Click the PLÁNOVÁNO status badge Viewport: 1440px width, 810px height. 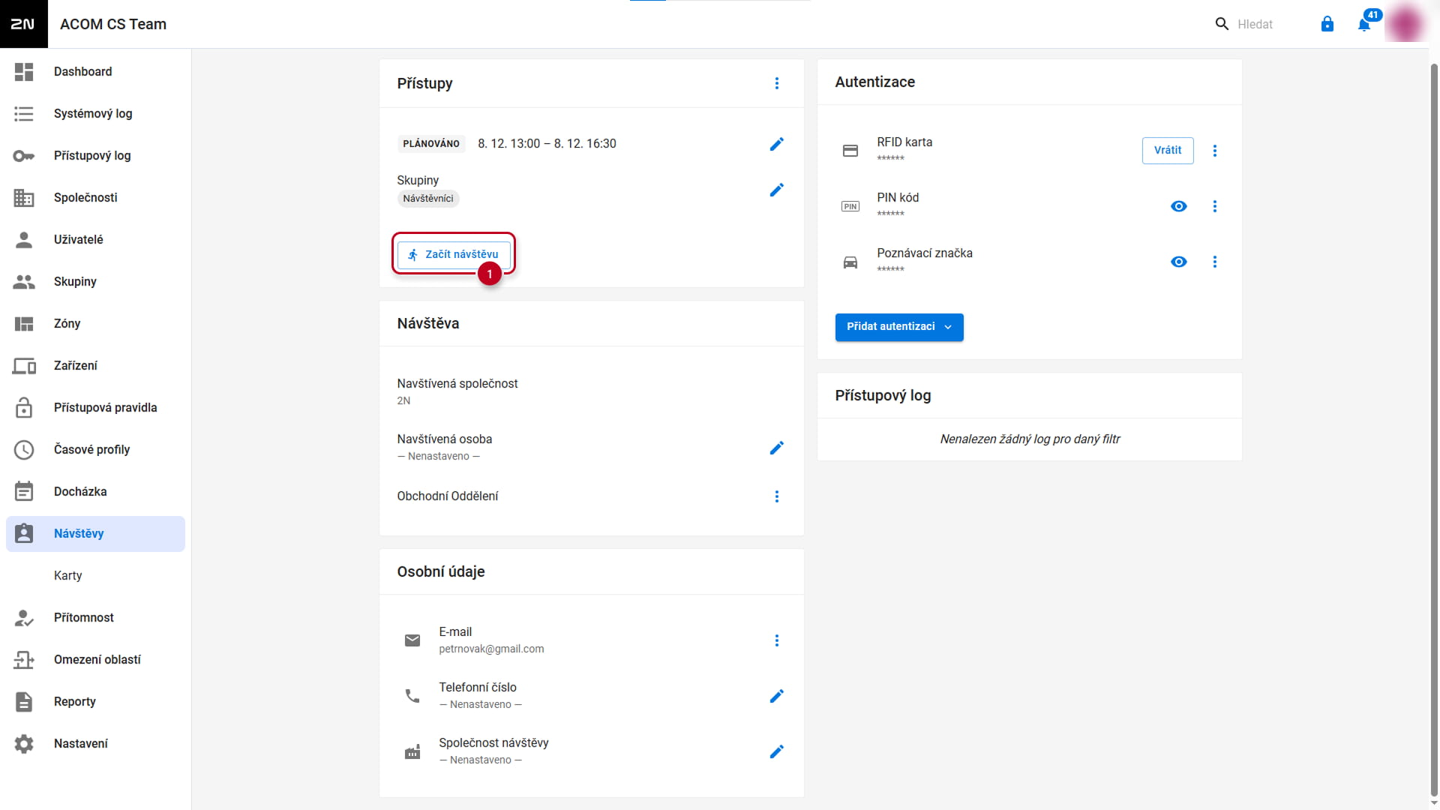click(431, 144)
